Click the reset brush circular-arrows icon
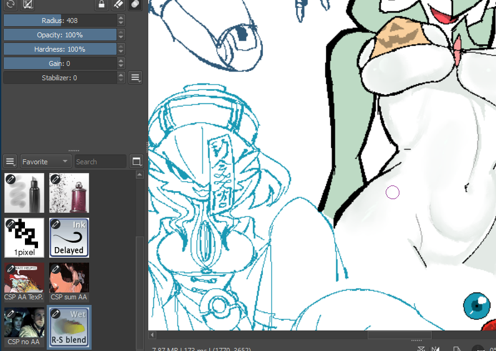 tap(11, 4)
